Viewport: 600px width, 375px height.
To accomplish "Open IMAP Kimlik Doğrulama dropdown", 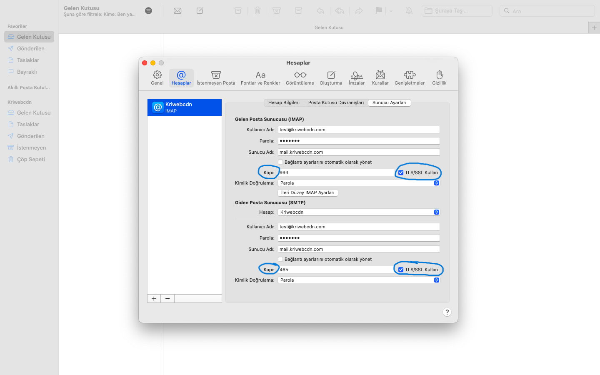I will pyautogui.click(x=358, y=183).
